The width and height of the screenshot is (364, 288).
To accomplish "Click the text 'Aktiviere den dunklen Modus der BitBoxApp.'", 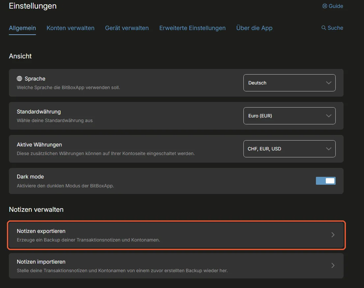I will [x=65, y=186].
